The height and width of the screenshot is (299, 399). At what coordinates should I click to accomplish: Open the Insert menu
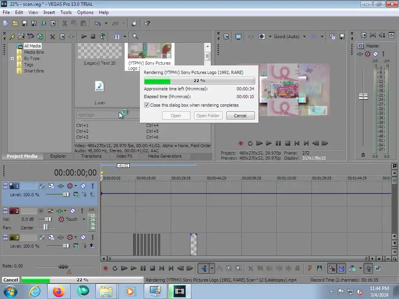point(49,12)
